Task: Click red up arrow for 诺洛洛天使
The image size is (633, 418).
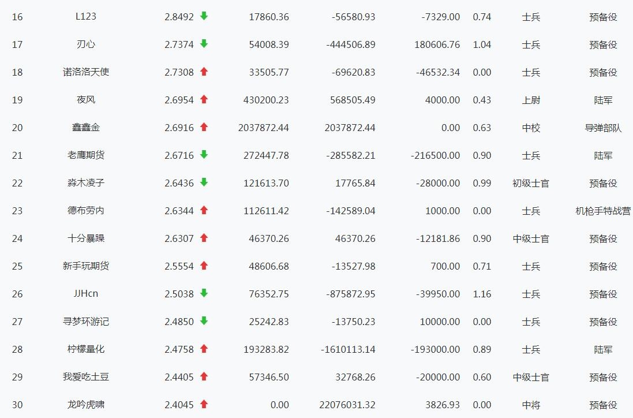Action: tap(204, 72)
